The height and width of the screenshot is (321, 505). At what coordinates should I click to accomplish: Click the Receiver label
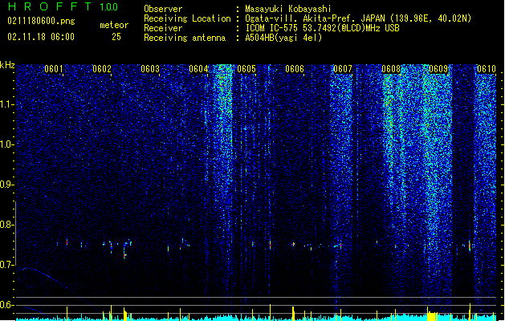coord(163,28)
